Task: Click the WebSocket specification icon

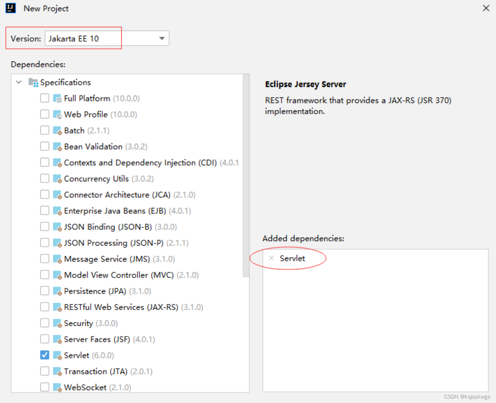Action: click(x=57, y=387)
